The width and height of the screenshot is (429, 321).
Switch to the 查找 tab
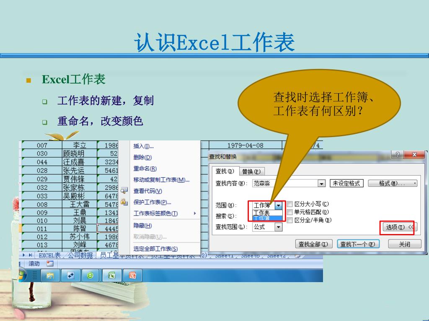pos(225,171)
